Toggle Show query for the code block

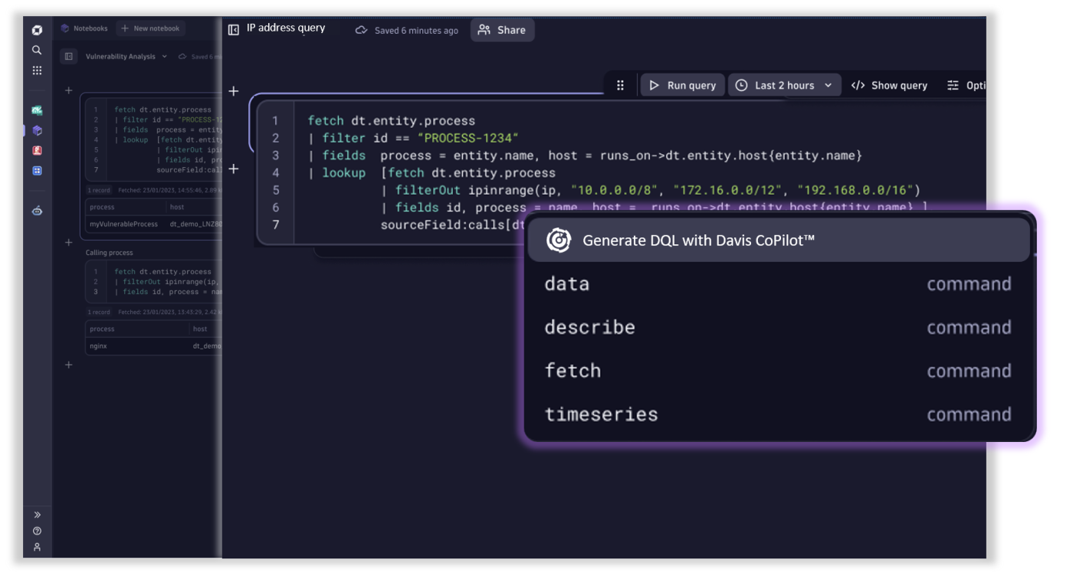pos(889,85)
